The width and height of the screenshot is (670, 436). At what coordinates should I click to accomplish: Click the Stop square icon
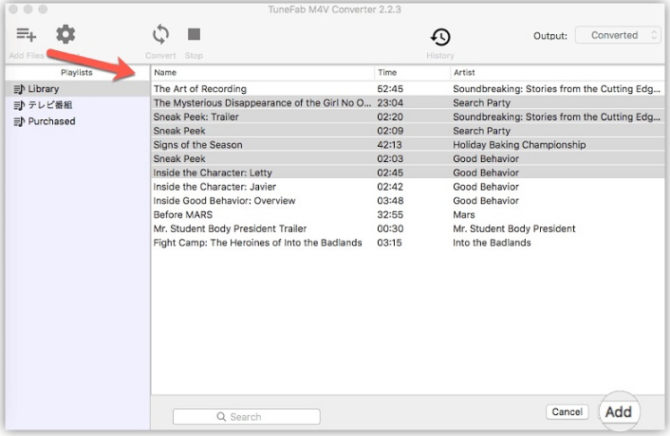click(194, 34)
